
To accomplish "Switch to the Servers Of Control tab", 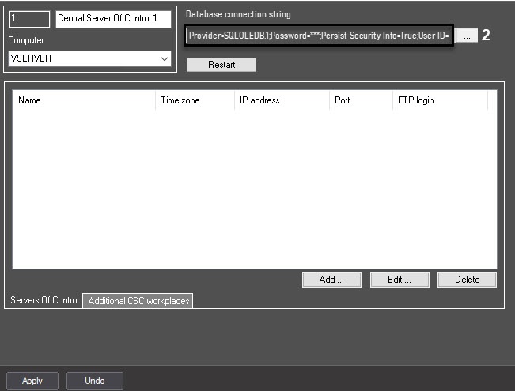I will (44, 300).
